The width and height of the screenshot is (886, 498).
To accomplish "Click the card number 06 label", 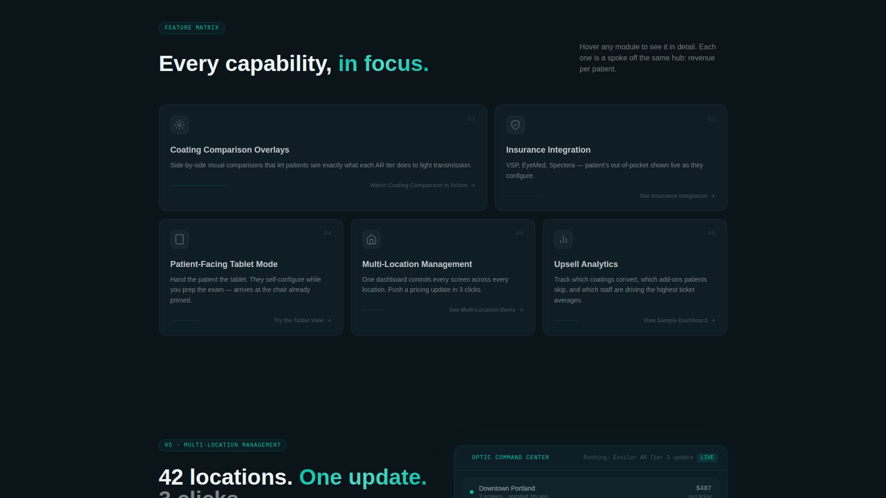I will pos(712,233).
